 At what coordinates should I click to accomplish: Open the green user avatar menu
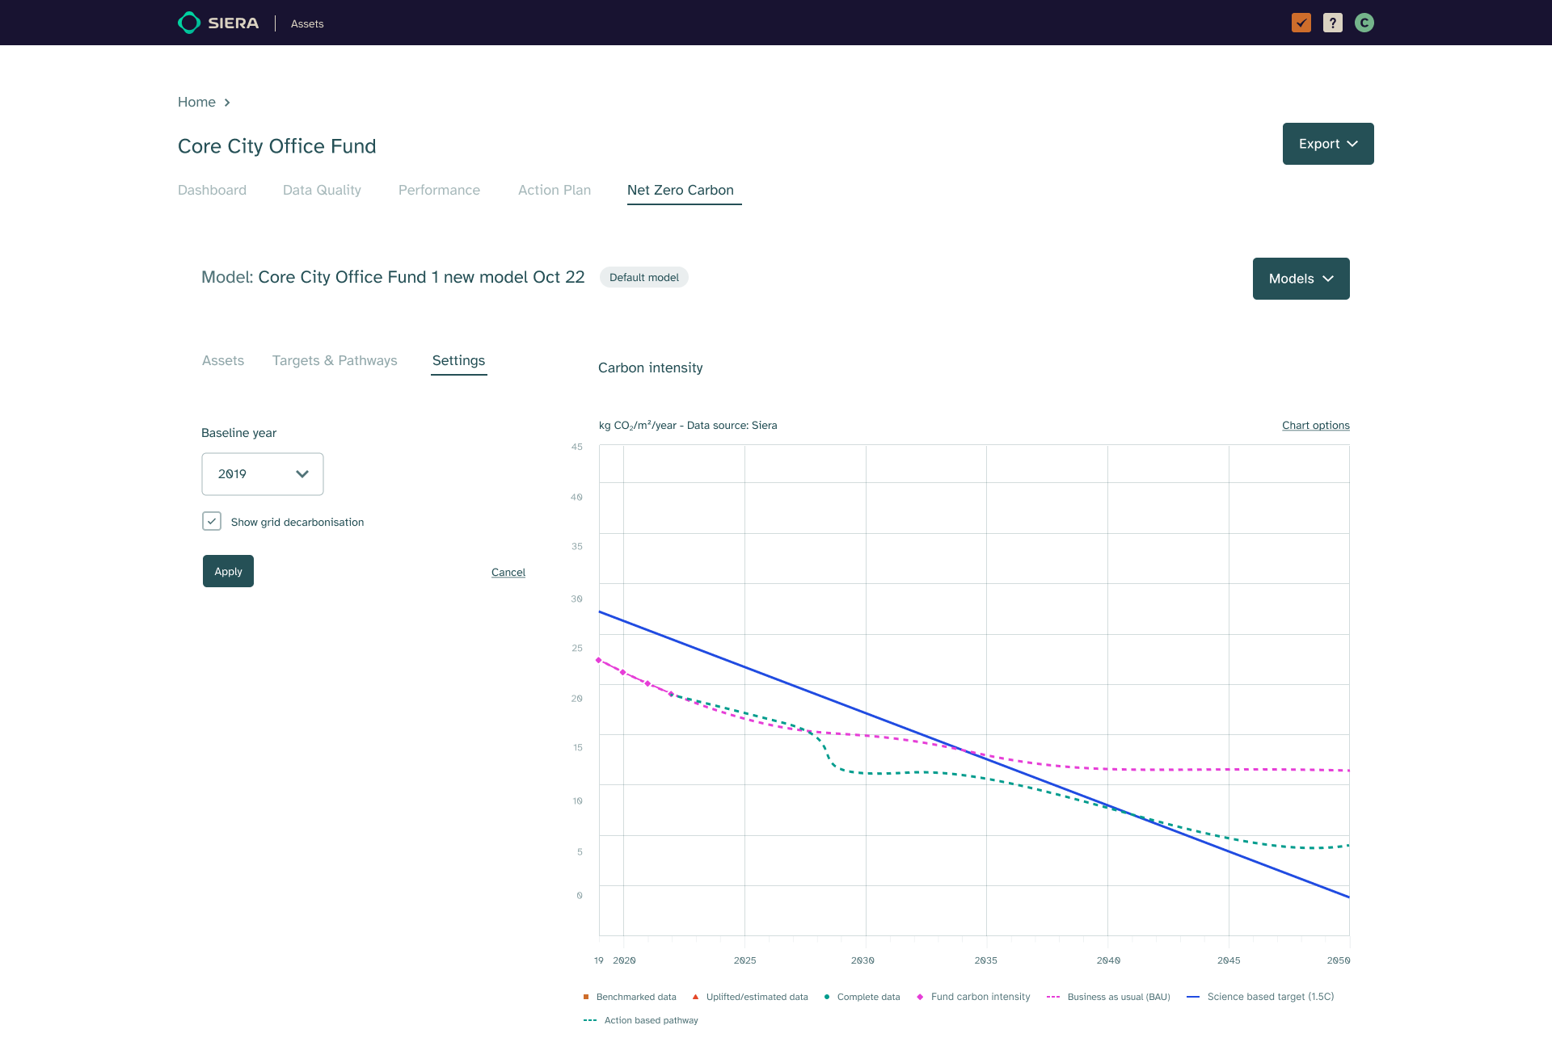tap(1364, 23)
